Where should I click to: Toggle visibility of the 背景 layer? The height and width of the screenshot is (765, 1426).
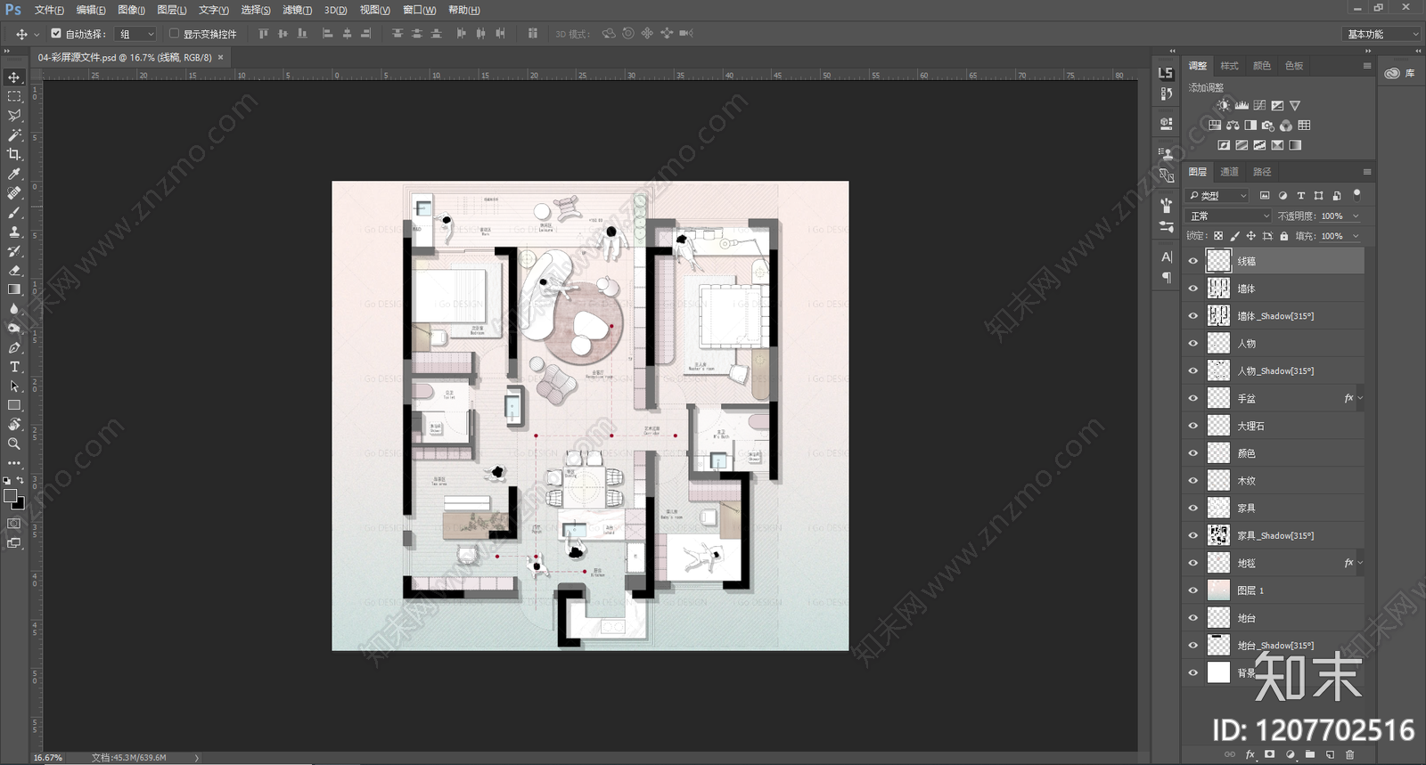[x=1193, y=672]
